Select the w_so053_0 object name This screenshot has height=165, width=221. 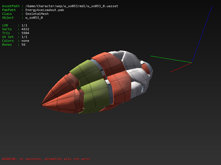34,18
